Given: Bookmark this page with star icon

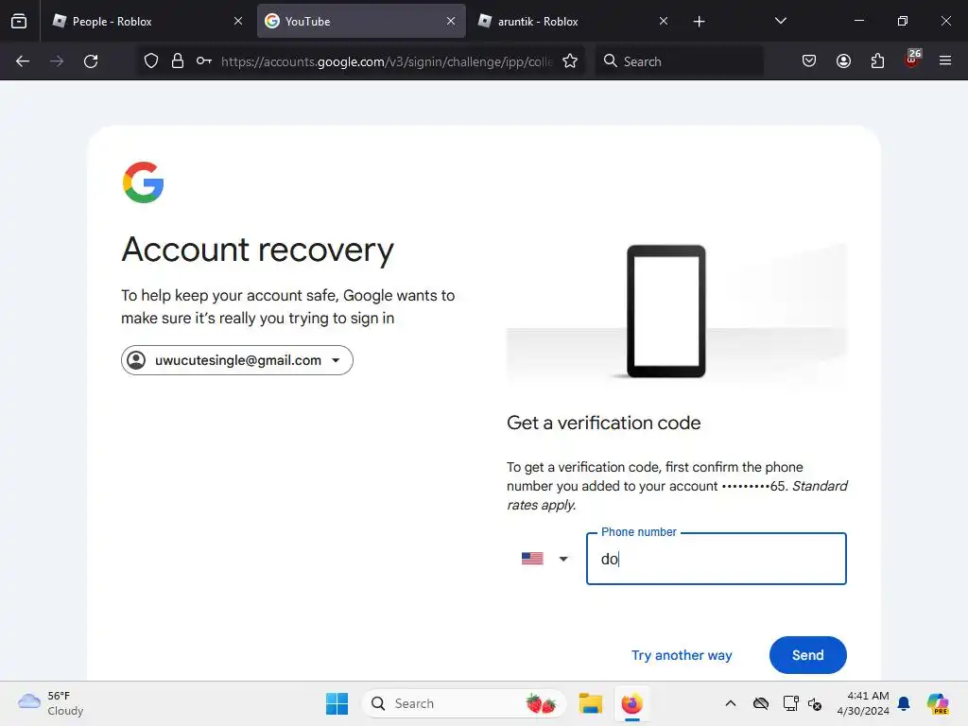Looking at the screenshot, I should coord(570,61).
